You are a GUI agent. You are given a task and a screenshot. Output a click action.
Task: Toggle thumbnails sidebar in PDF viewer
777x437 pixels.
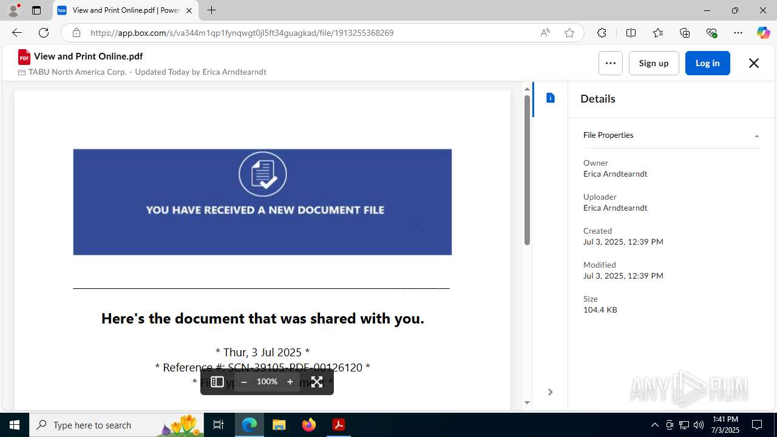(x=217, y=382)
